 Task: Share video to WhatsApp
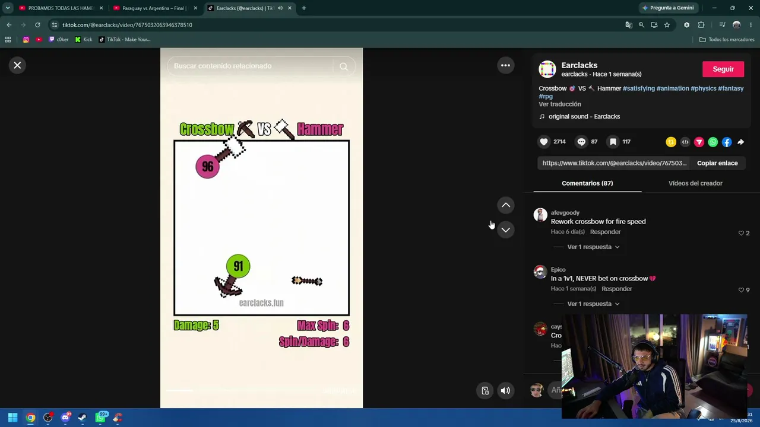[x=713, y=142]
